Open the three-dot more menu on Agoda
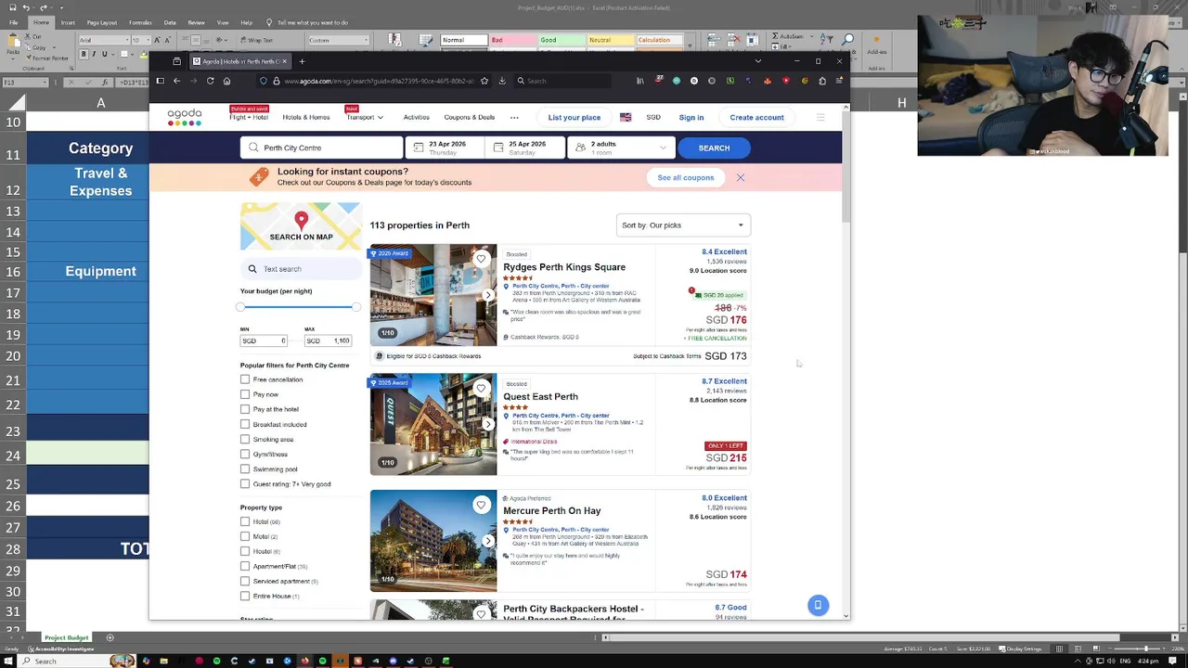The image size is (1188, 668). (x=514, y=118)
